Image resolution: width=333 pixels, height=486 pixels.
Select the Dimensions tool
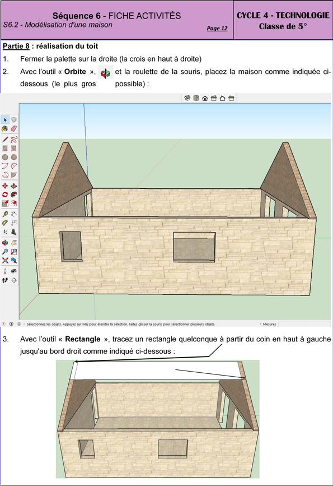coord(13,214)
